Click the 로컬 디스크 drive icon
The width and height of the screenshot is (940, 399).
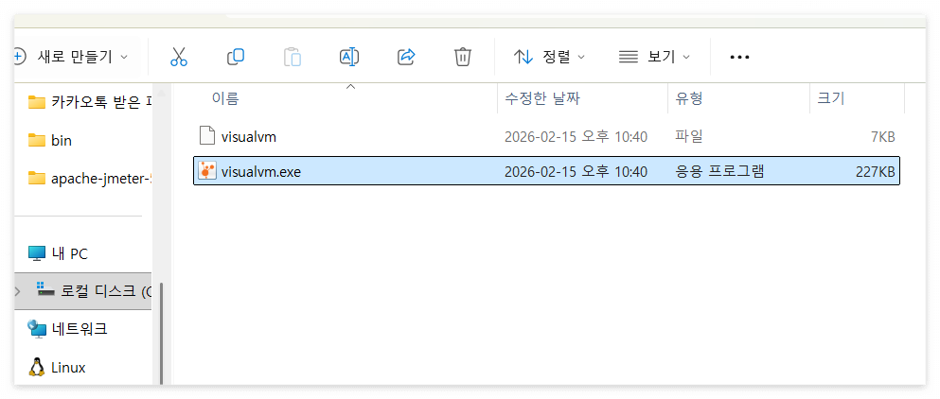[x=45, y=290]
